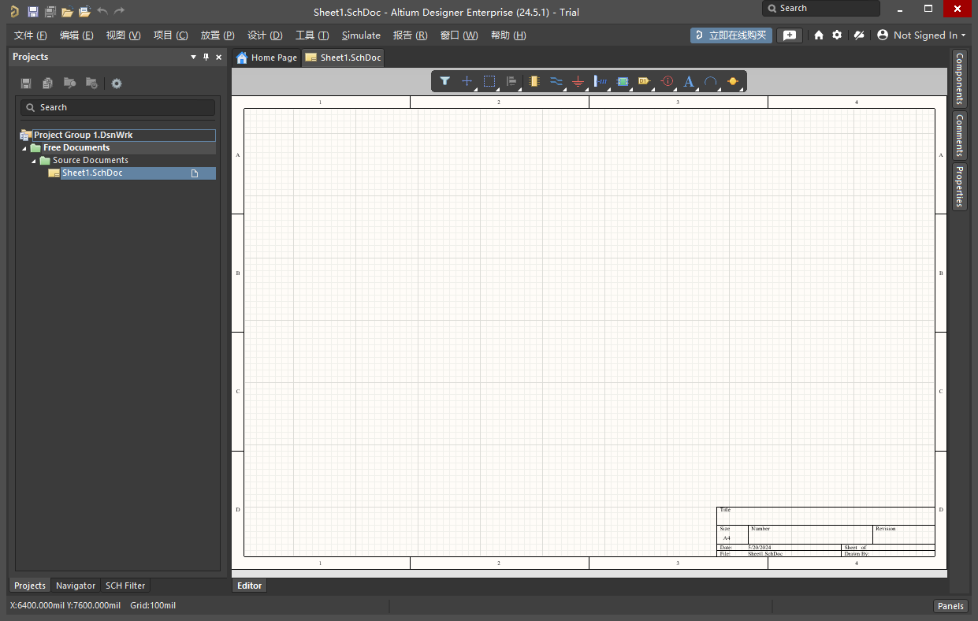
Task: Select the text string A tool
Action: click(689, 80)
